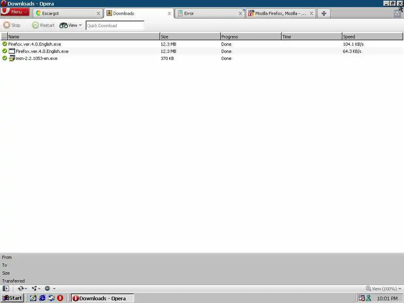Launch the notepad quick launch icon
Image resolution: width=404 pixels, height=303 pixels.
click(x=33, y=298)
